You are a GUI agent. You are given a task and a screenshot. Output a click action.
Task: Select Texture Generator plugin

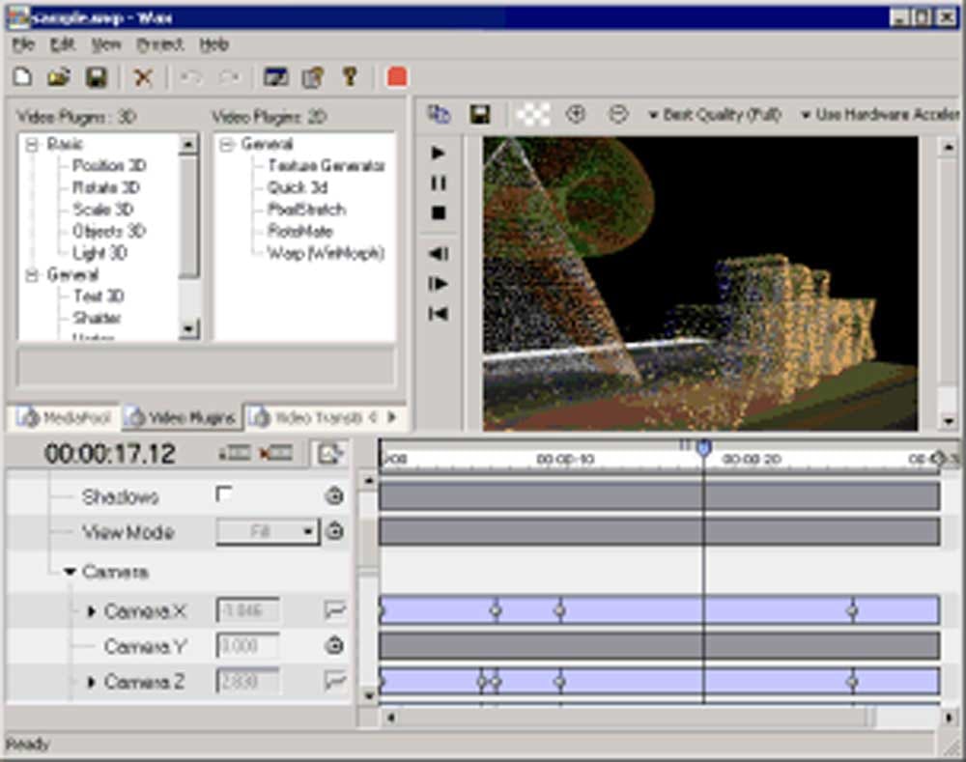point(326,165)
